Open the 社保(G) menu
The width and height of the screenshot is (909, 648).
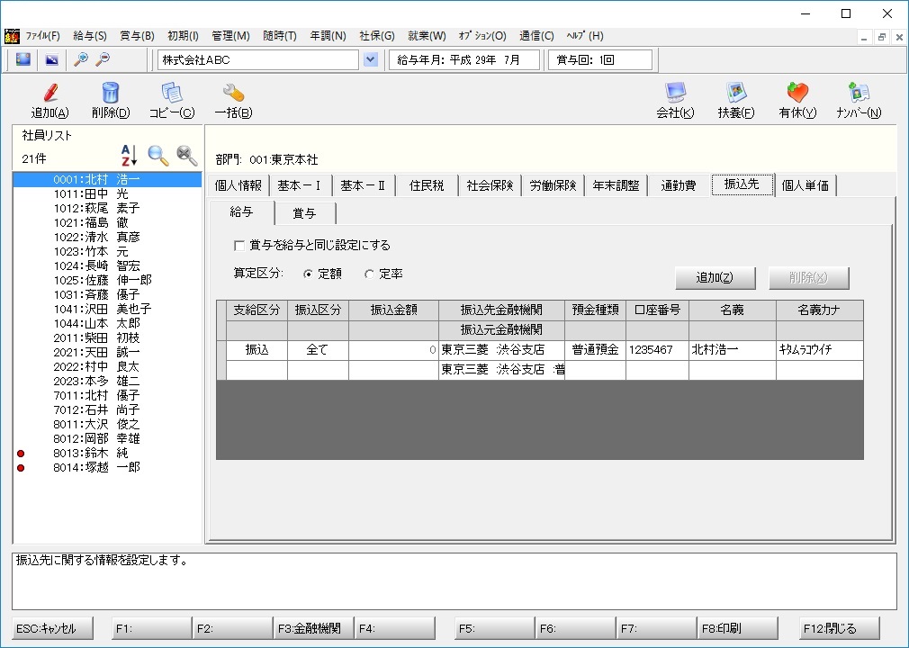coord(377,36)
